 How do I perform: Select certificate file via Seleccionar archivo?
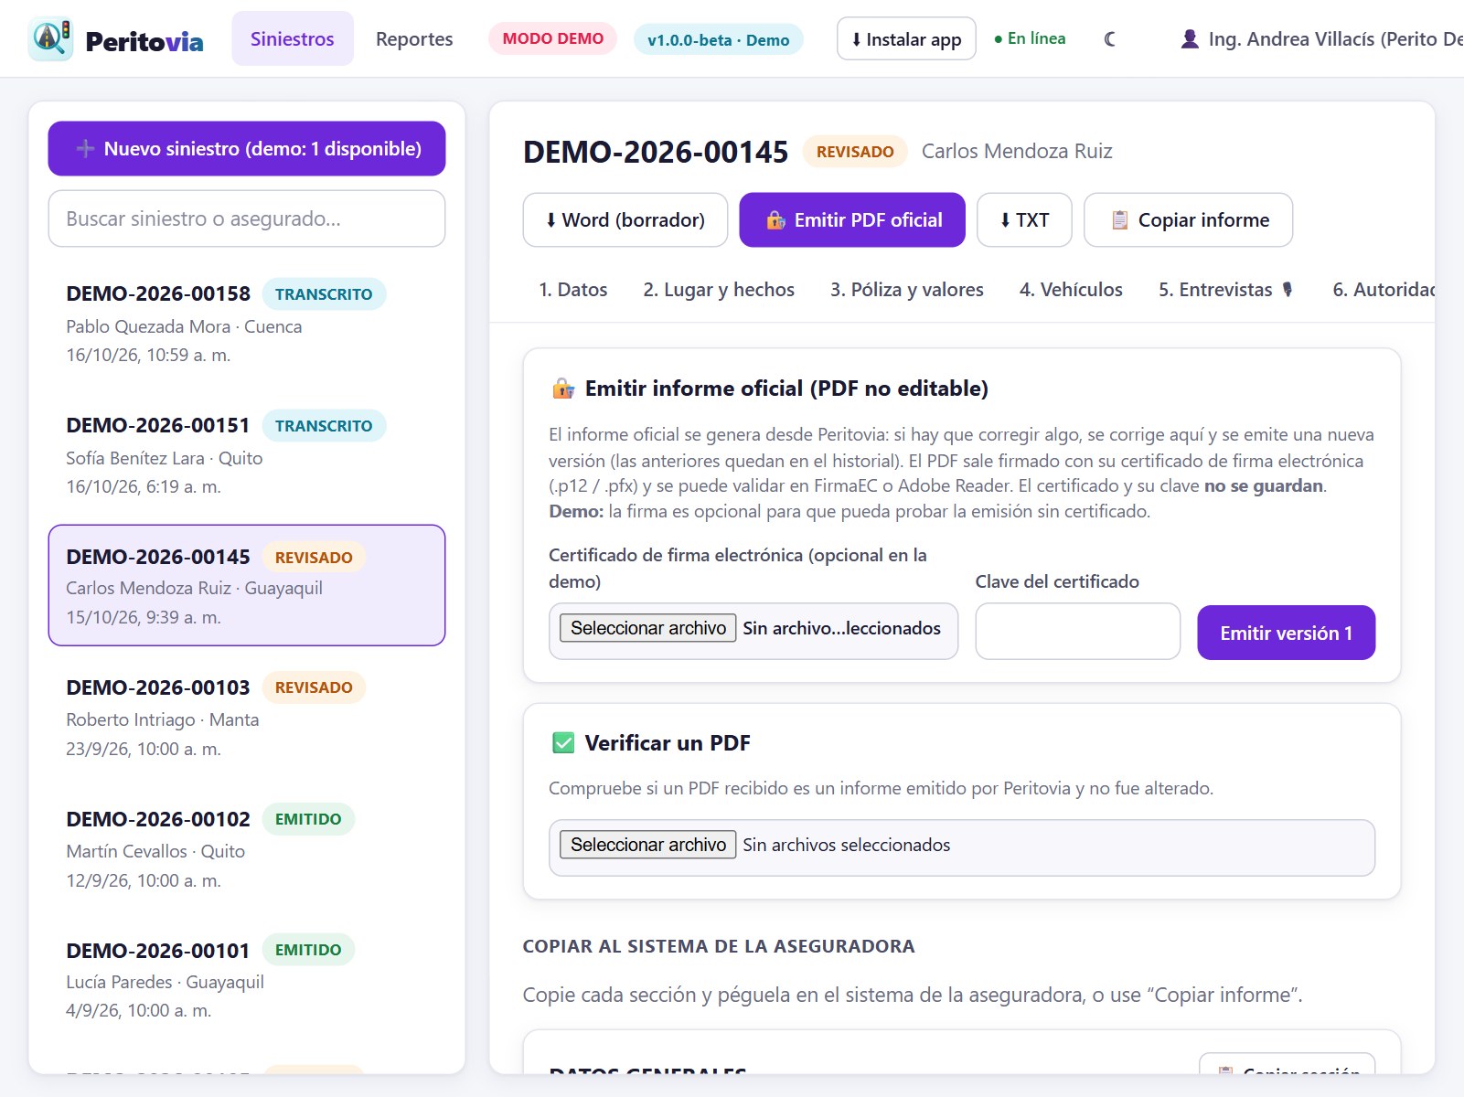[648, 628]
